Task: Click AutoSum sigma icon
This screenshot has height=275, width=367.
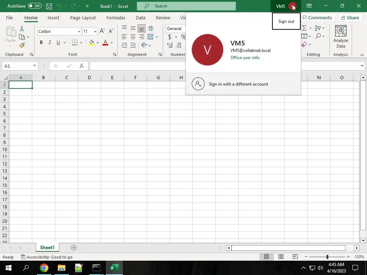Action: click(304, 28)
